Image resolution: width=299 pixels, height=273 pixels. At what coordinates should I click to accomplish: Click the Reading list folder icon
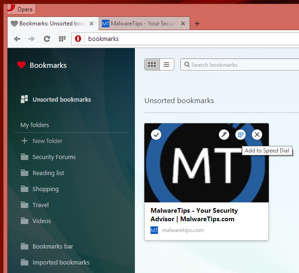(x=25, y=173)
